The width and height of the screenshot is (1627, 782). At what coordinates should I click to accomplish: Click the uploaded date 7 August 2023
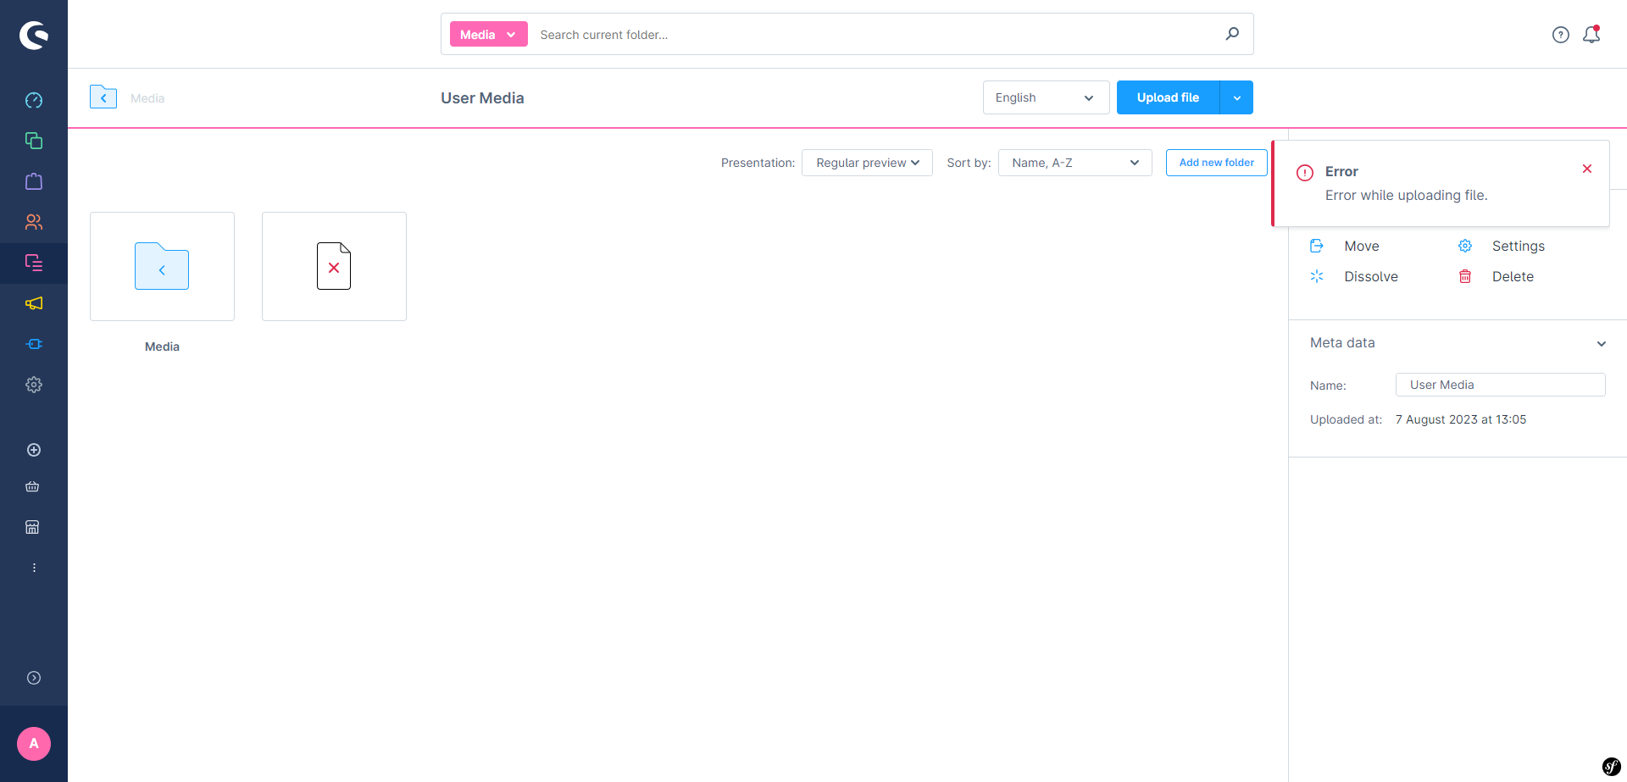tap(1461, 419)
